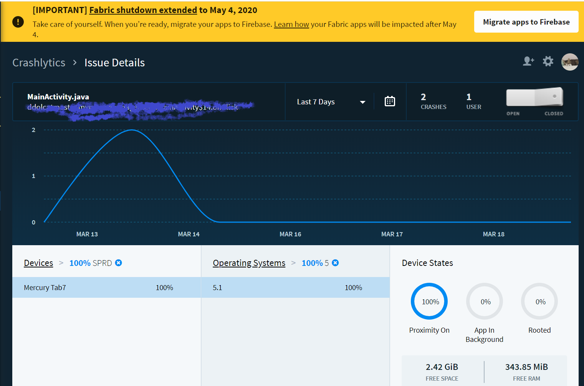Image resolution: width=584 pixels, height=386 pixels.
Task: Toggle the issue Open/Closed switch
Action: click(x=534, y=97)
